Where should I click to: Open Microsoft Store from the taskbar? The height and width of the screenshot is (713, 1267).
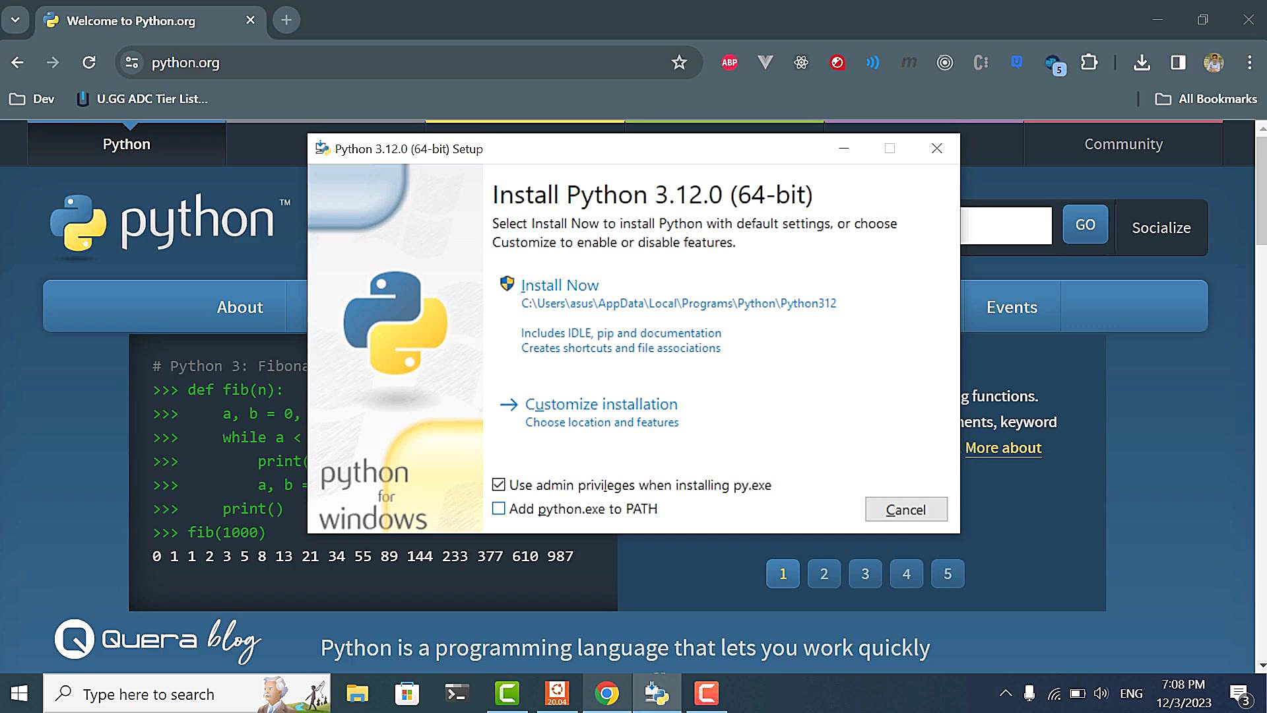406,694
